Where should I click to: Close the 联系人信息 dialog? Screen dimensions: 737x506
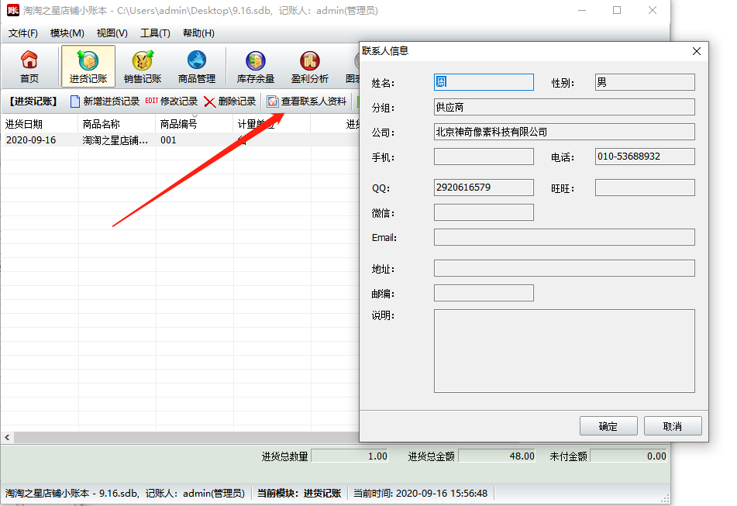coord(697,51)
